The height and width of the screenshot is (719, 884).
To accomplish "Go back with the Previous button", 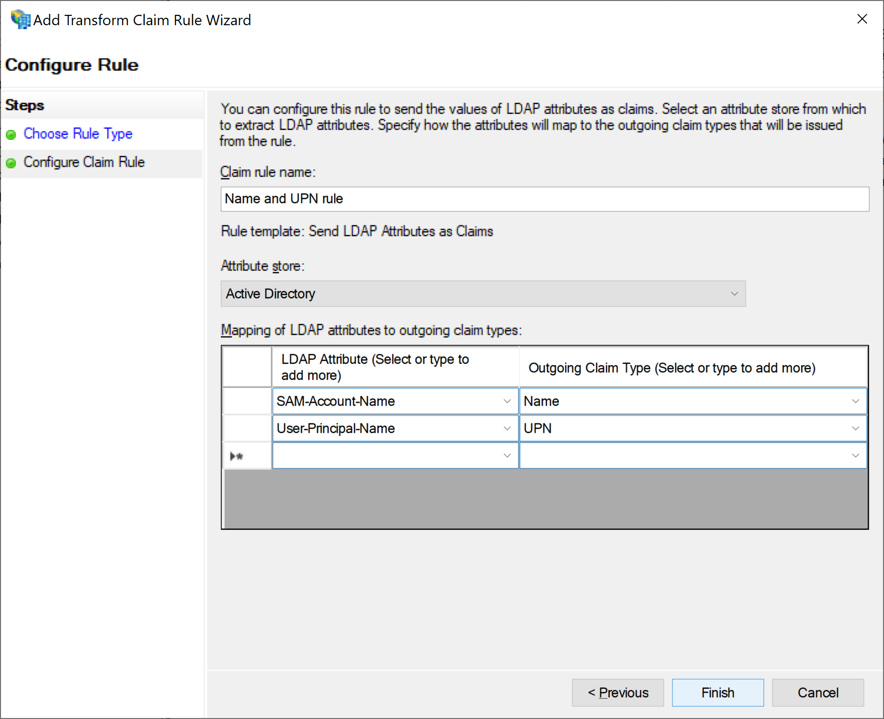I will point(618,693).
